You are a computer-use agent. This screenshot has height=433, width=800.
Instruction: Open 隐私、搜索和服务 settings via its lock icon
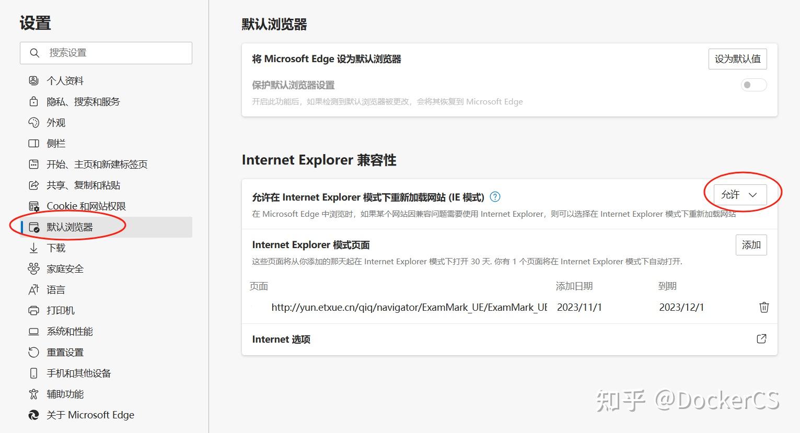(33, 101)
